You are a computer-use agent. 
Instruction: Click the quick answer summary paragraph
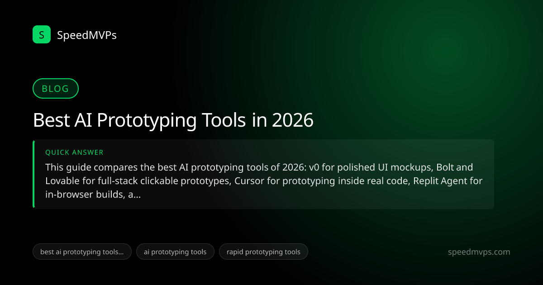point(264,181)
